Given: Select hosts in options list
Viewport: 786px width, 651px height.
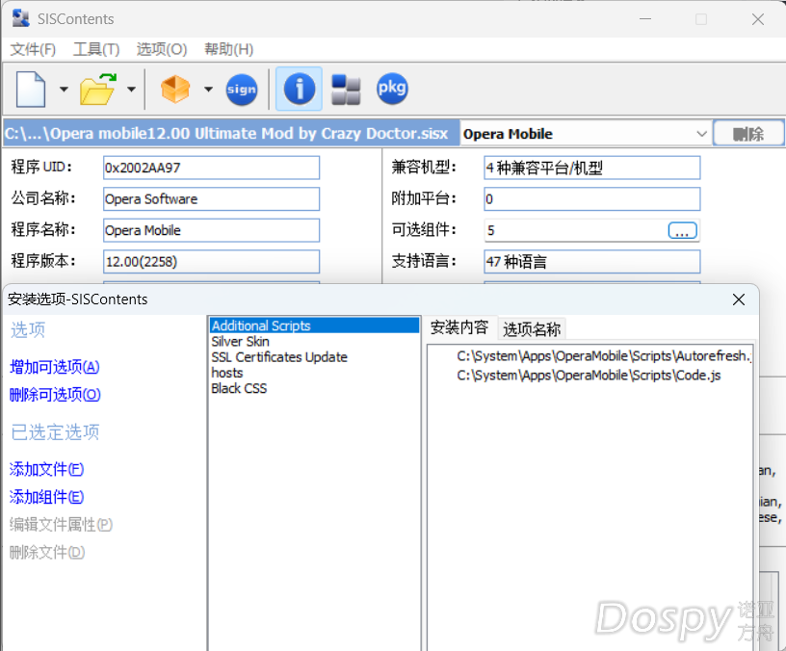Looking at the screenshot, I should tap(314, 373).
